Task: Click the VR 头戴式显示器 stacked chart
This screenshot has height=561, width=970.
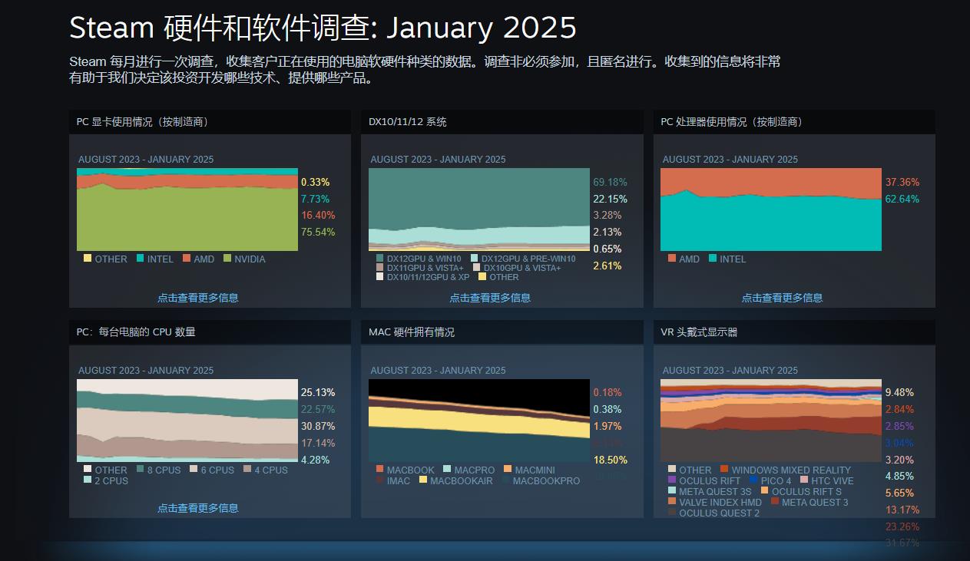Action: click(x=770, y=421)
